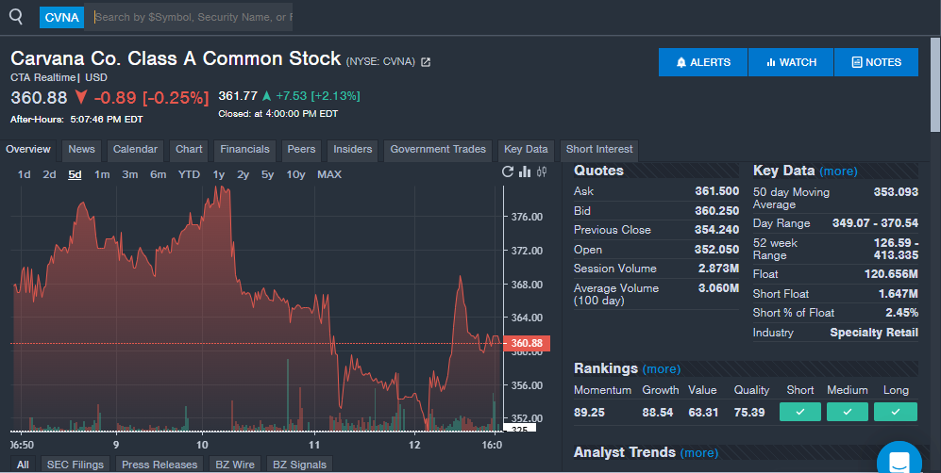This screenshot has width=941, height=473.
Task: Click the WATCH button
Action: tap(791, 62)
